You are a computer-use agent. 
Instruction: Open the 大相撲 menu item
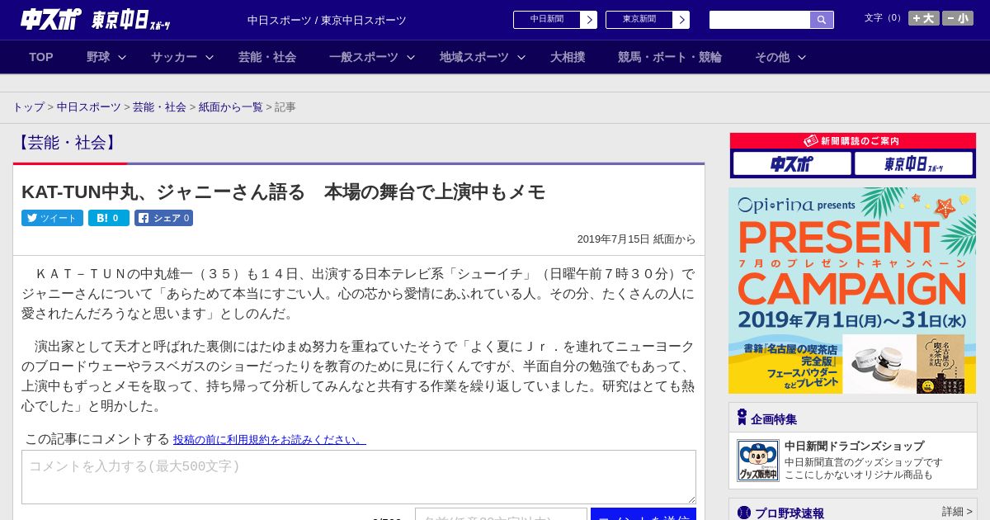568,57
